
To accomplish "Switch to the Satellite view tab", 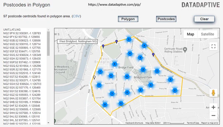I will pos(207,34).
